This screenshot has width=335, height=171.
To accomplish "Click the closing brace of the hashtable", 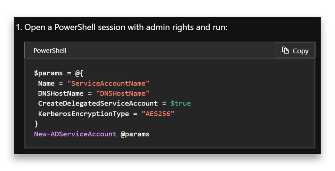I will 36,124.
